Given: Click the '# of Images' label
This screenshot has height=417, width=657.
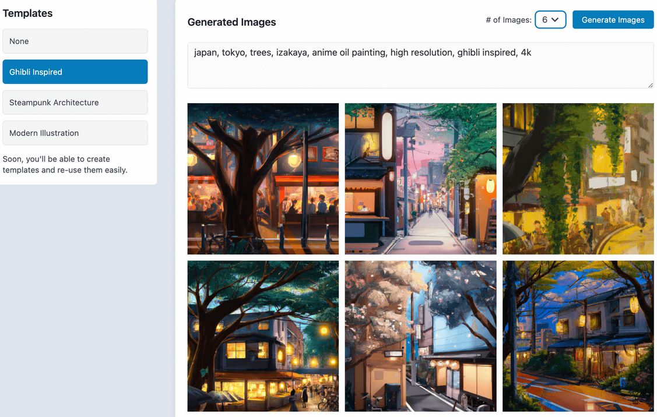Looking at the screenshot, I should point(508,20).
